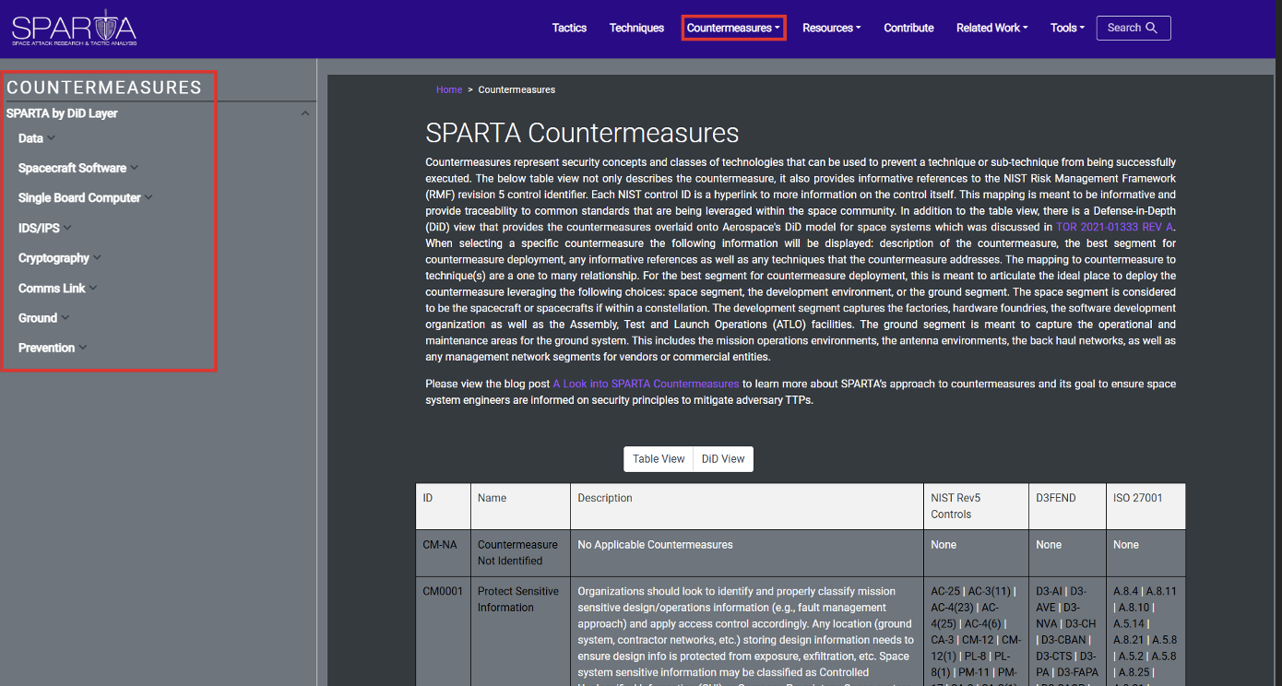Select the CM-NA ID cell
The image size is (1282, 686).
444,552
